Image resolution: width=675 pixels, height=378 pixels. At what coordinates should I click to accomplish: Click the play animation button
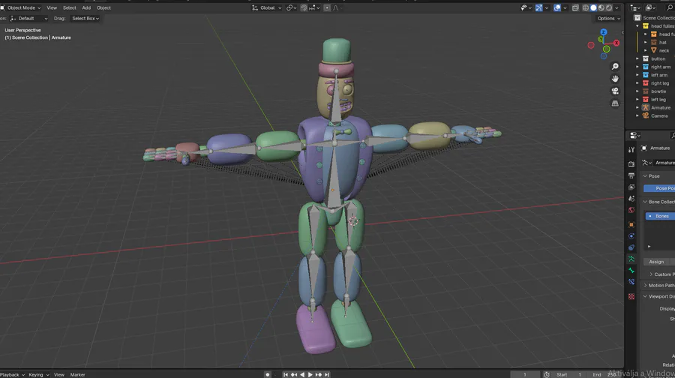coord(310,374)
